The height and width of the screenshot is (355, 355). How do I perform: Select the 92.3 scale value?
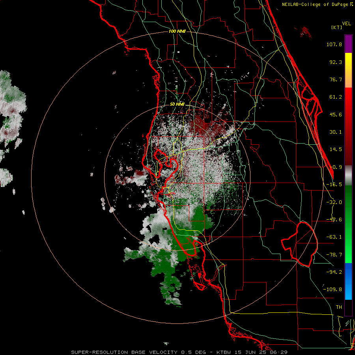[336, 62]
